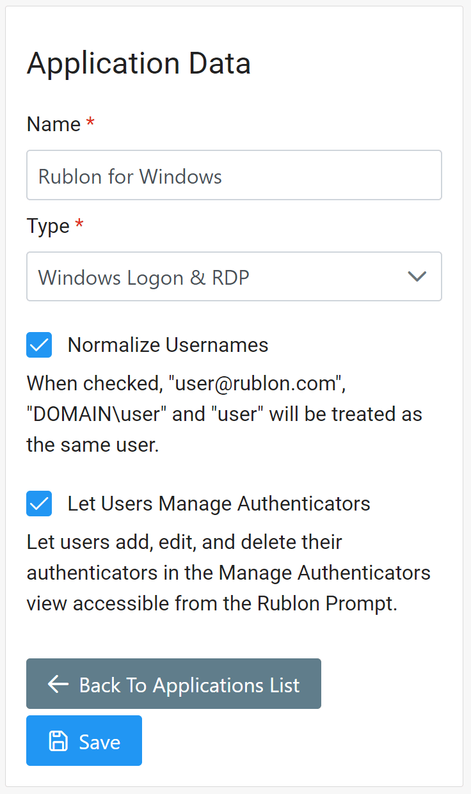Click the left arrow icon on Back button
The image size is (471, 794).
coord(58,684)
